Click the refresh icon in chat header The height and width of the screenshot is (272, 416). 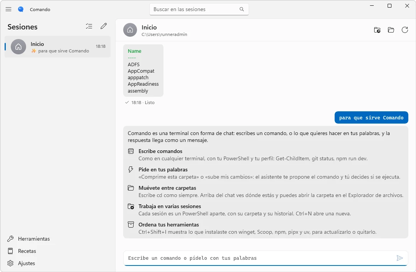405,30
